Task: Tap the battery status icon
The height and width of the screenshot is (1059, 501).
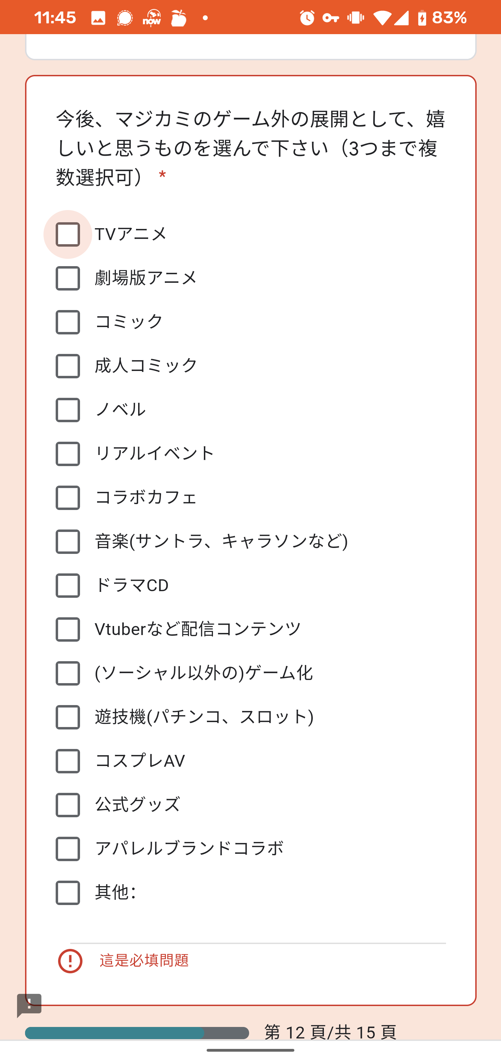Action: [x=422, y=18]
